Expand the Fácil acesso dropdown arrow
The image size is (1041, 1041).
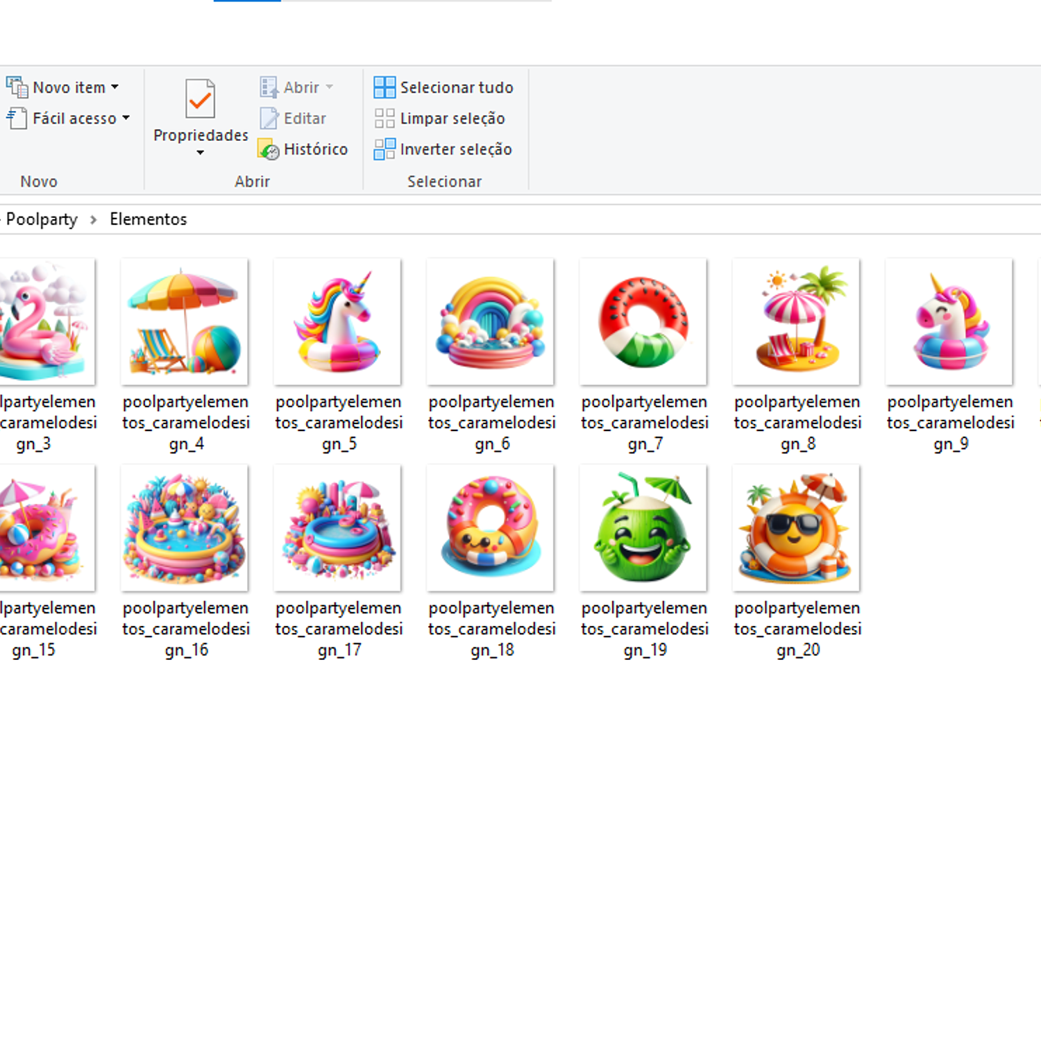tap(126, 118)
